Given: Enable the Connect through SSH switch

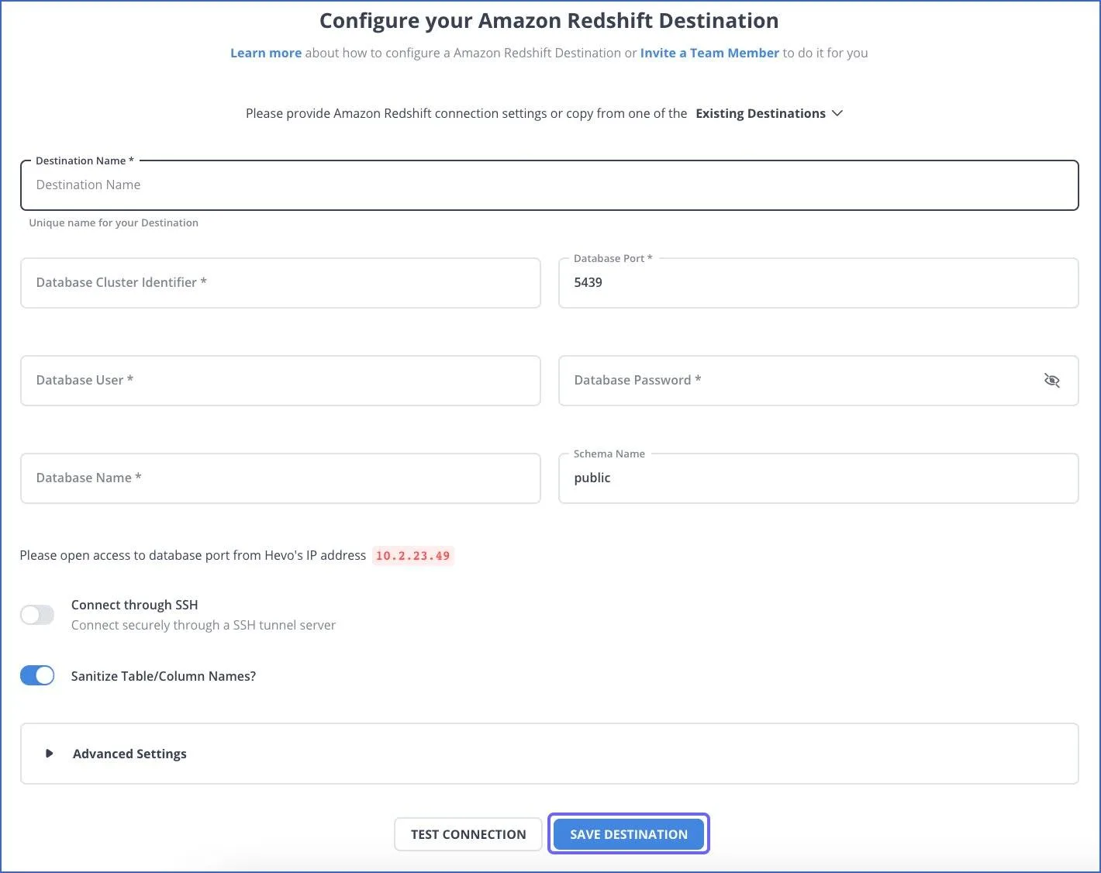Looking at the screenshot, I should point(37,615).
